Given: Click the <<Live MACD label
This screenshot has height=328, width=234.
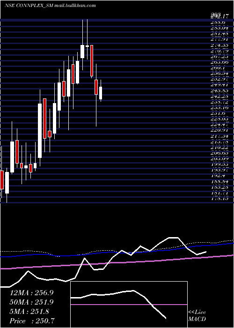Looking at the screenshot, I should [x=197, y=316].
